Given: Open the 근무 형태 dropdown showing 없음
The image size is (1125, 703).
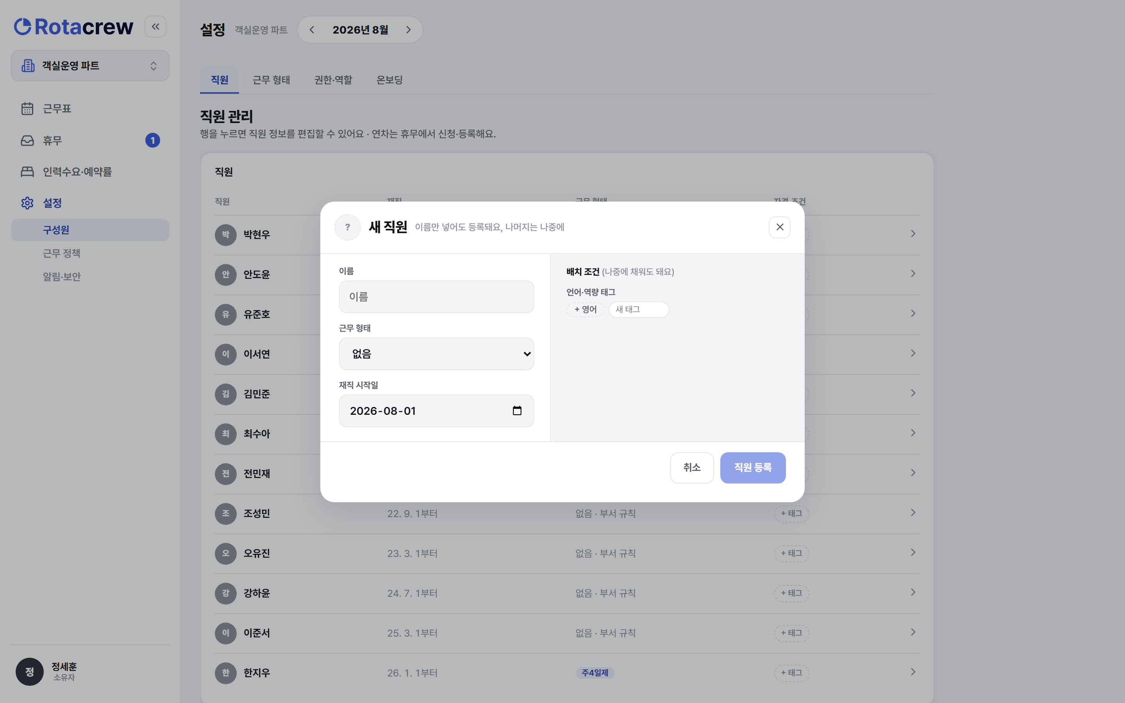Looking at the screenshot, I should point(436,354).
